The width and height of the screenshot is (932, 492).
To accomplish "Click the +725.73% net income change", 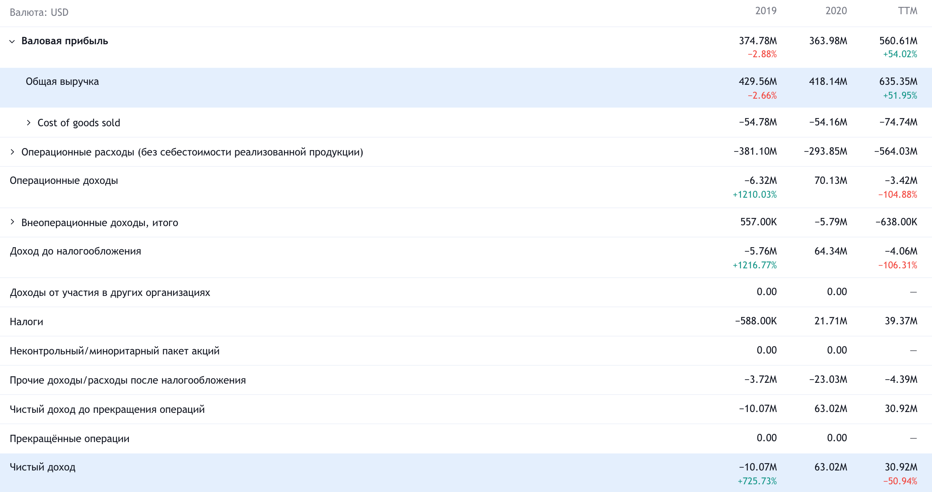I will tap(757, 481).
